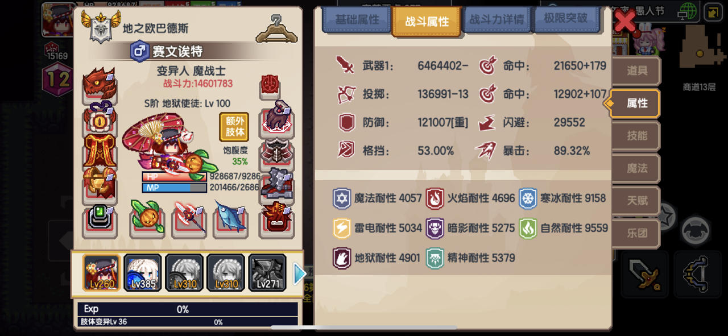Select the red armor chestplate slot
The width and height of the screenshot is (728, 336).
(100, 150)
